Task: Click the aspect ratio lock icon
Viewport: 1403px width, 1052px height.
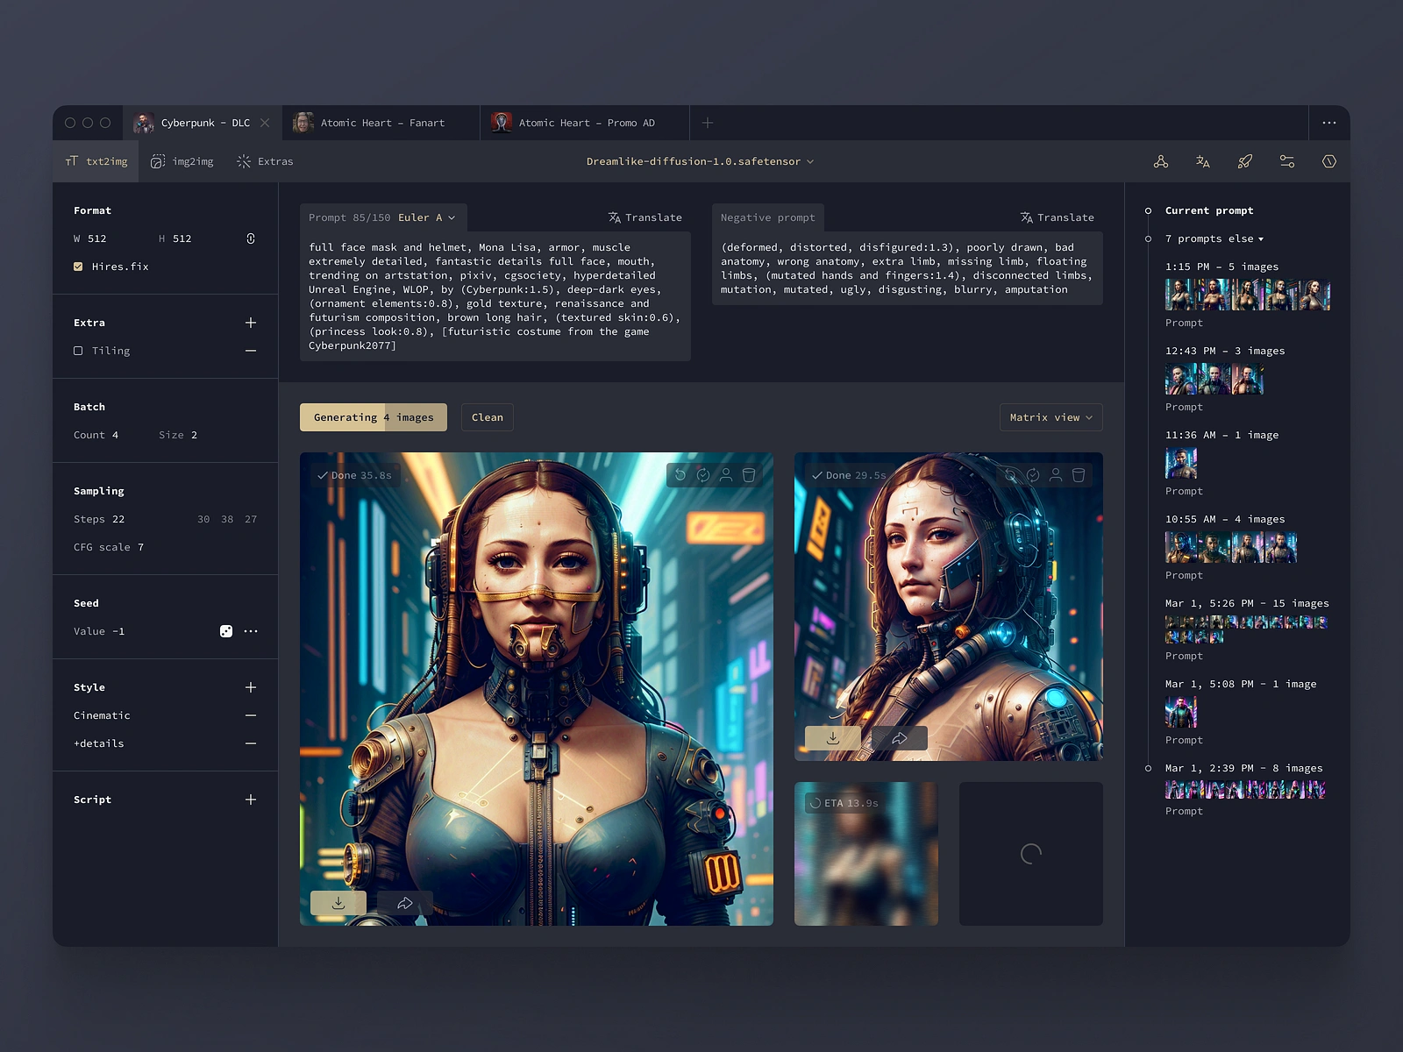Action: click(x=251, y=238)
